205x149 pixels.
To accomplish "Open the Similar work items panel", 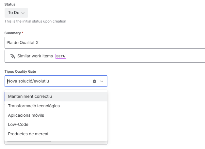I will coord(105,56).
